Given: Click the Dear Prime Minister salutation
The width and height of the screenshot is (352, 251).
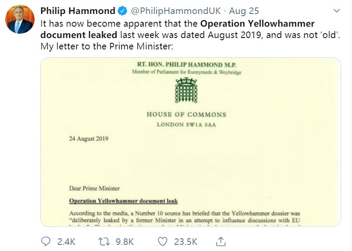Looking at the screenshot, I should 94,188.
